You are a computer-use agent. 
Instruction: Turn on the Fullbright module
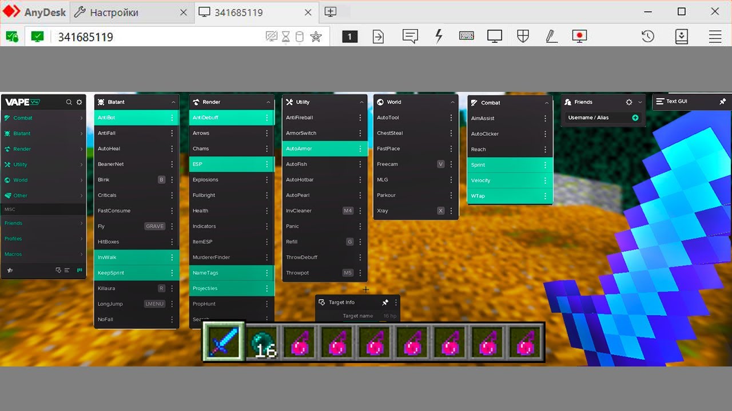pos(232,195)
